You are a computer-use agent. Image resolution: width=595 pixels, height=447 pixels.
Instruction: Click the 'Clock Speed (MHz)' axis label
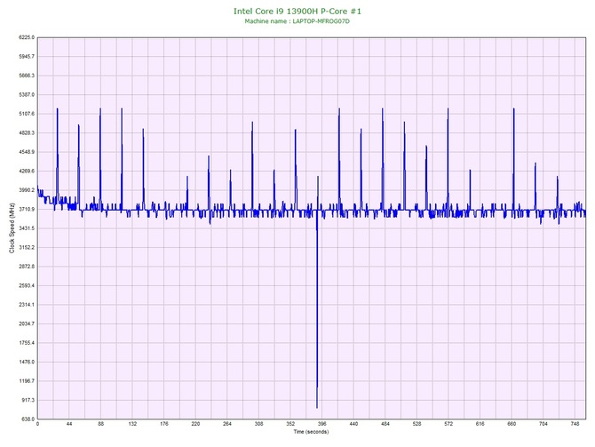pos(12,227)
